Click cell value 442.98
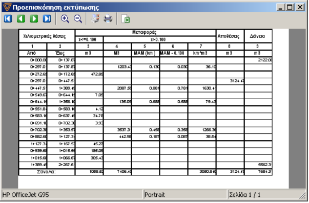 pyautogui.click(x=126, y=137)
